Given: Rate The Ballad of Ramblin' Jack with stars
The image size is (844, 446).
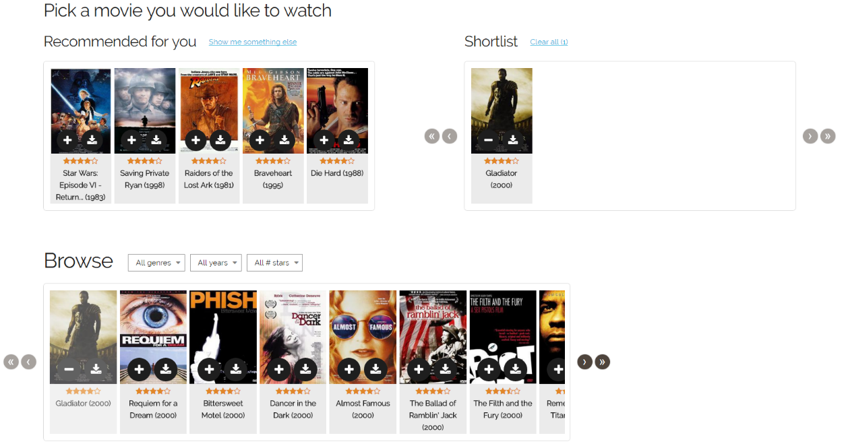Looking at the screenshot, I should pyautogui.click(x=433, y=391).
